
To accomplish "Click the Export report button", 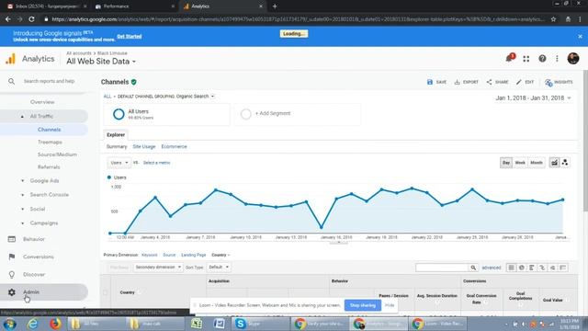I will point(466,82).
